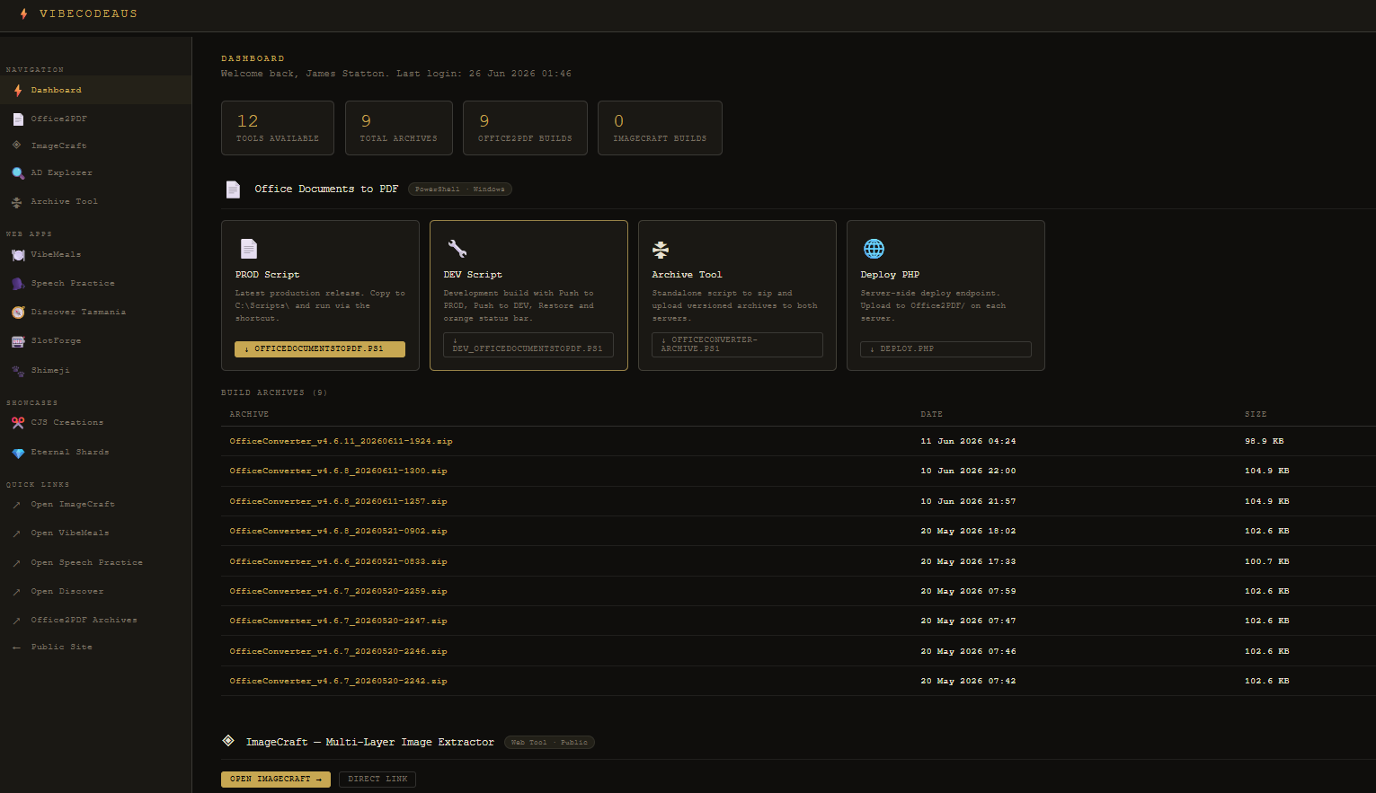
Task: Click the Archive Tool card compress icon
Action: [661, 250]
